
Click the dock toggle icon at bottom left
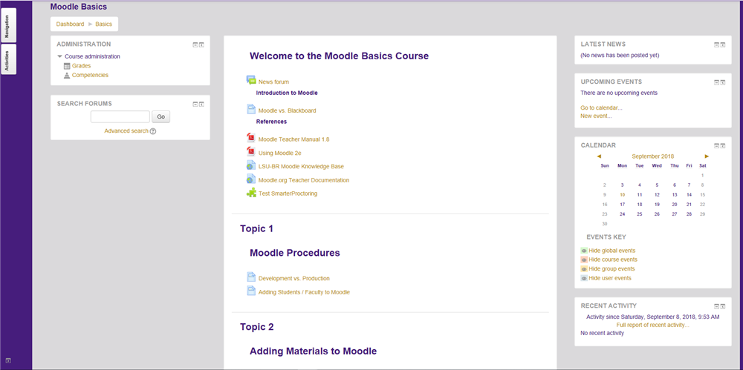[8, 361]
